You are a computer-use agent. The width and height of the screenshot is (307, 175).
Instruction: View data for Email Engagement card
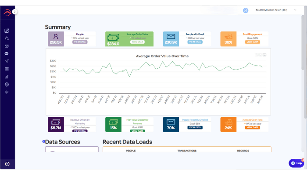pyautogui.click(x=253, y=42)
